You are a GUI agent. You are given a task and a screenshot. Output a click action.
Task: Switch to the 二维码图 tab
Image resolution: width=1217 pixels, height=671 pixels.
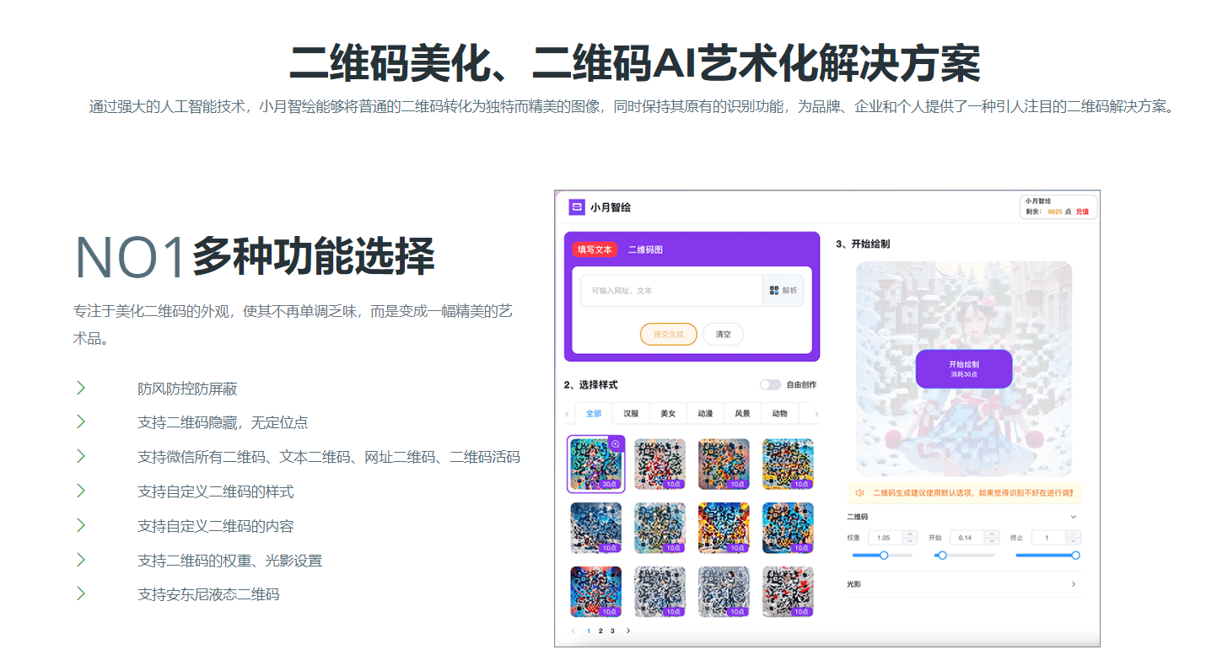pyautogui.click(x=645, y=250)
